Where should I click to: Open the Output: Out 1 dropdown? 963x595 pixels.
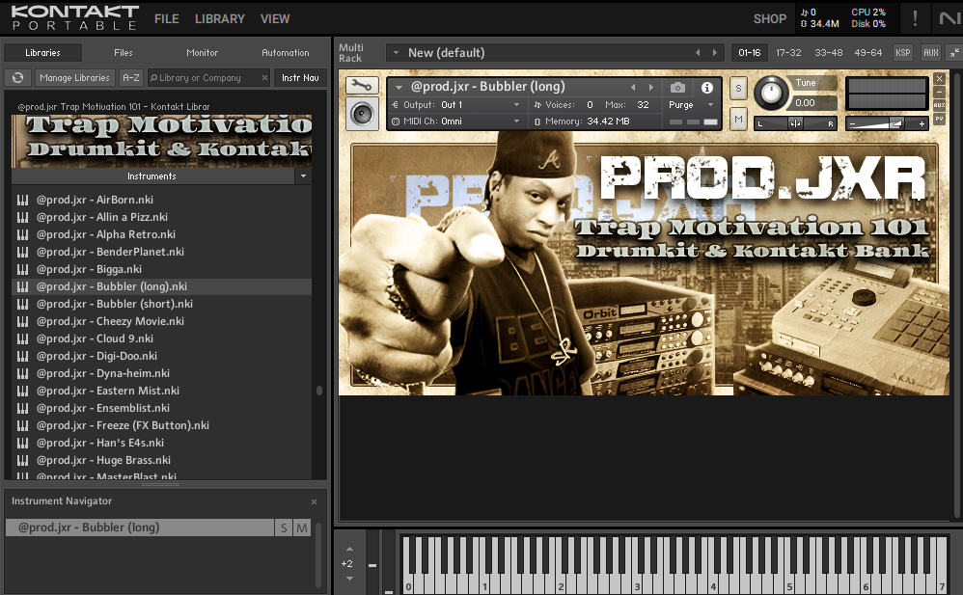pyautogui.click(x=455, y=105)
